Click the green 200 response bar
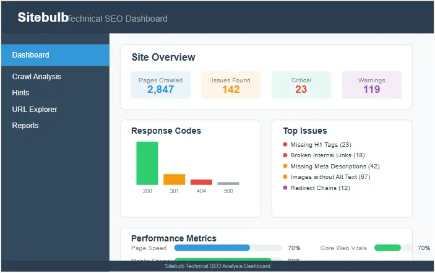This screenshot has height=273, width=435. pyautogui.click(x=147, y=163)
